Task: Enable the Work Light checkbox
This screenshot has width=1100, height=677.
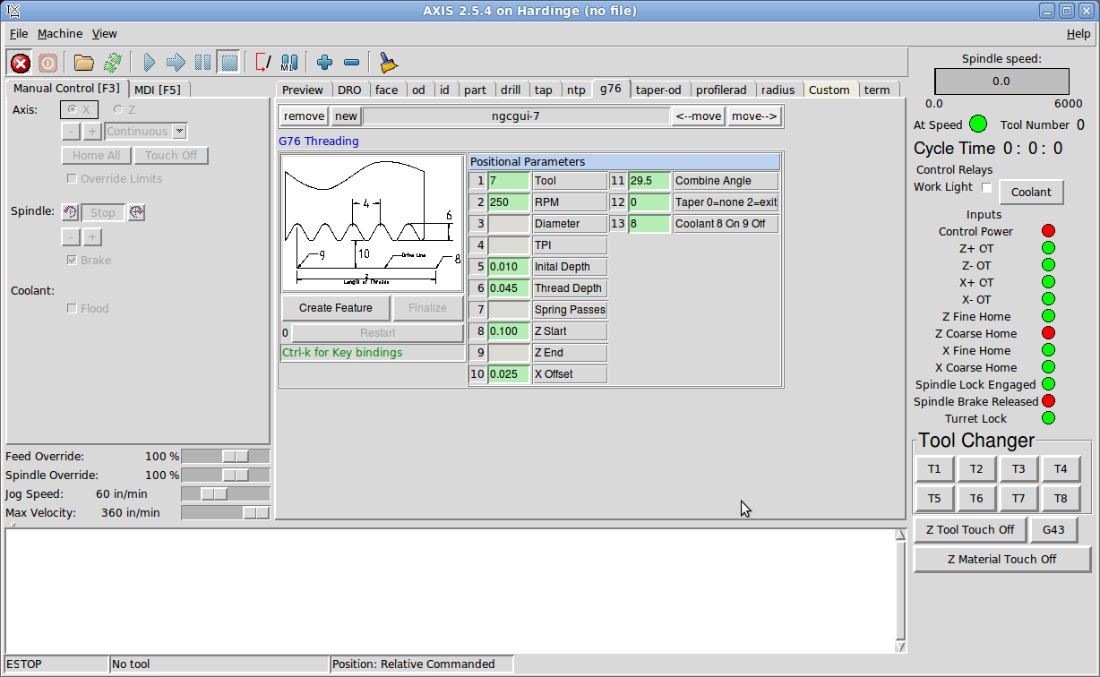Action: click(987, 188)
